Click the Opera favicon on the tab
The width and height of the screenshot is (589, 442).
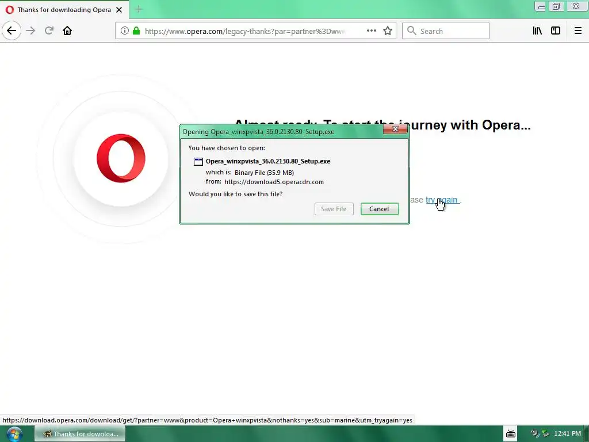(10, 10)
